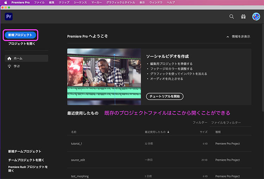Screen dimensions: 264x179
Task: Open the 表示 menu
Action: click(x=142, y=2)
